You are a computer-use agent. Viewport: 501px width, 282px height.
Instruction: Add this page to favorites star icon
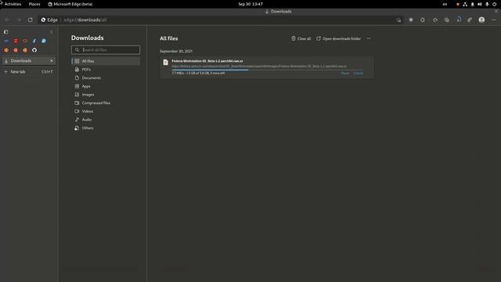[x=398, y=20]
